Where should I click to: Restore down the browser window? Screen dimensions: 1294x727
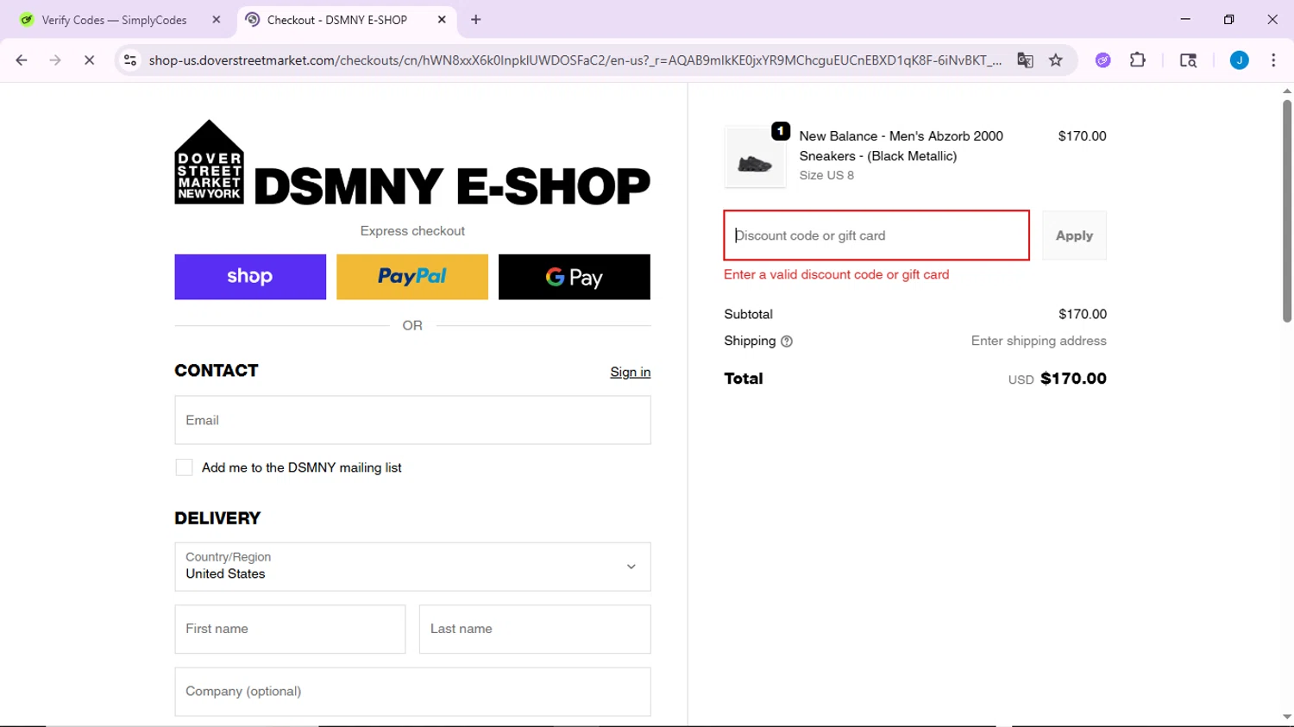1228,19
